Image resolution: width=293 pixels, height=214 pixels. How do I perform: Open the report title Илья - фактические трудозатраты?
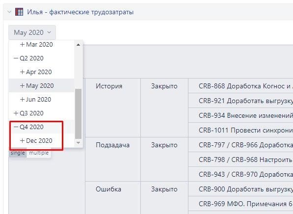pos(80,12)
